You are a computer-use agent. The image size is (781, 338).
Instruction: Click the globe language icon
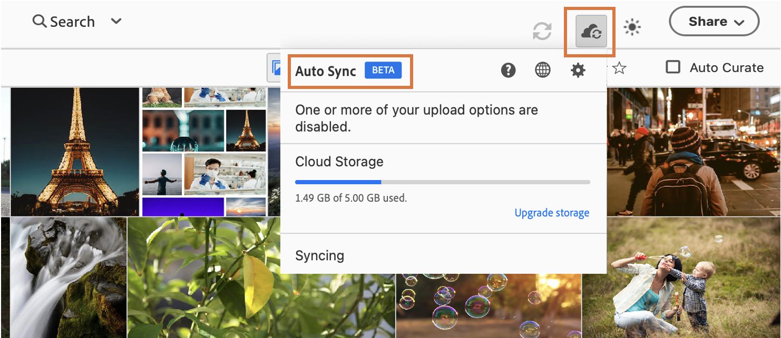click(x=543, y=69)
